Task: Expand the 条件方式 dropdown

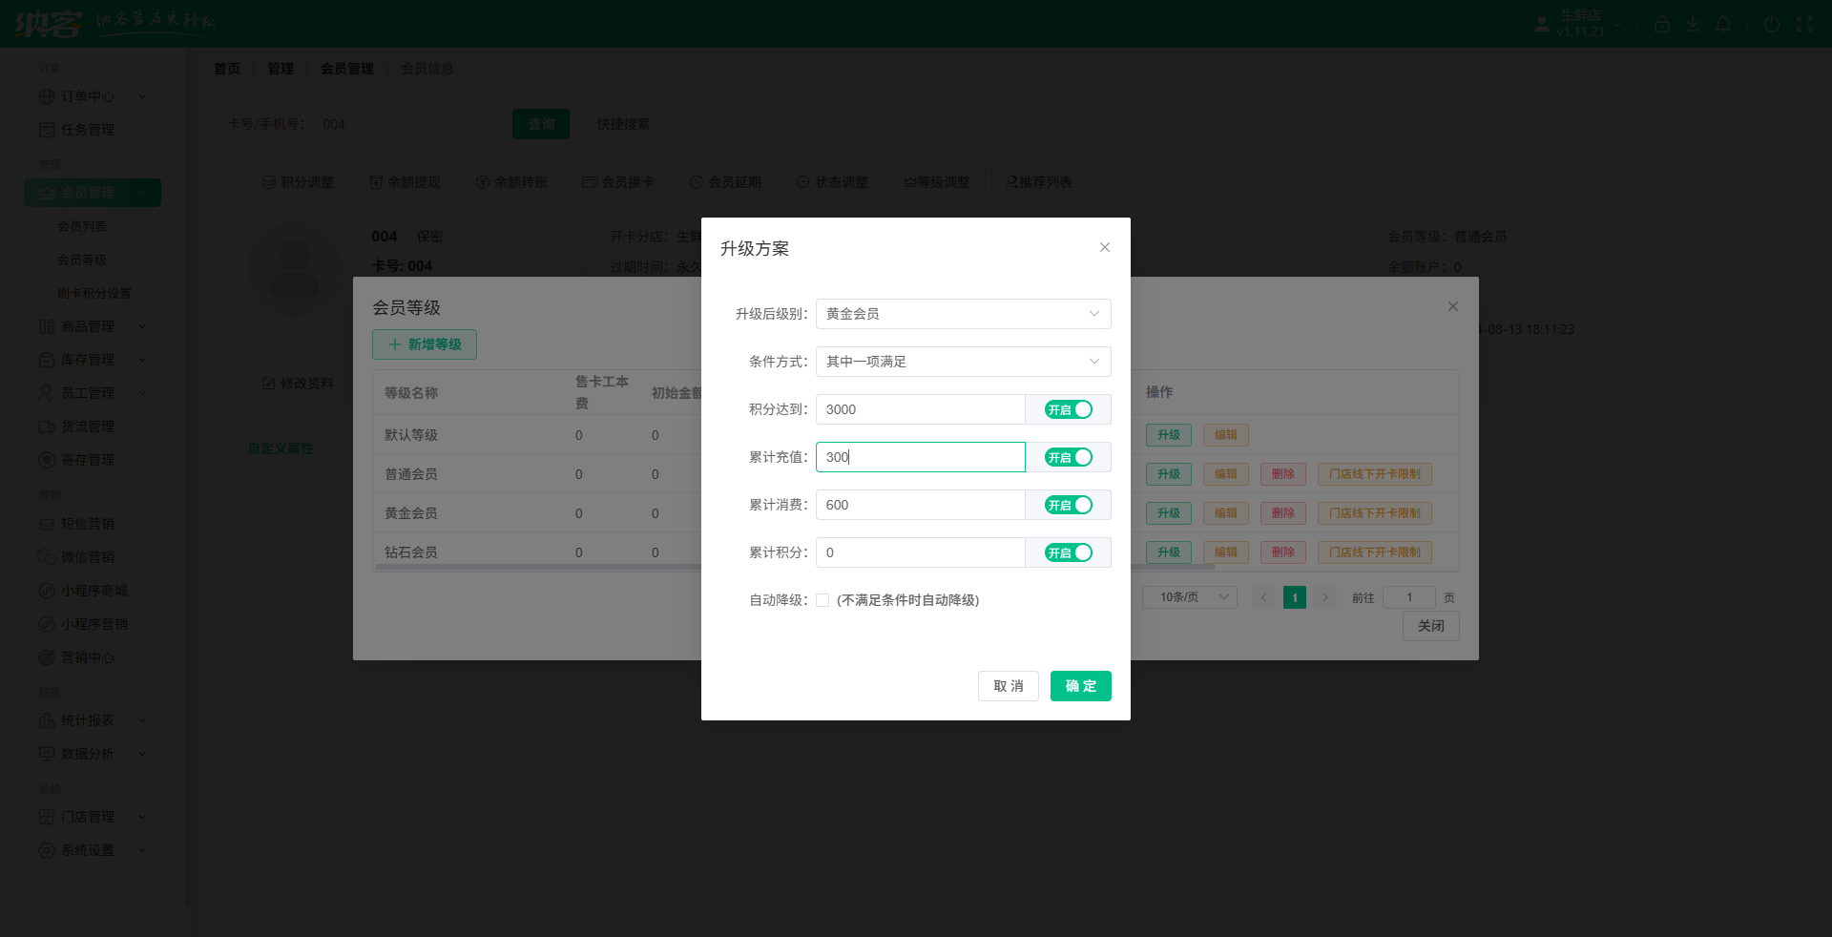Action: coord(963,362)
